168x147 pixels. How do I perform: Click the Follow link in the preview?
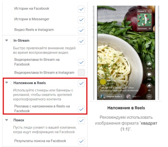122,80
